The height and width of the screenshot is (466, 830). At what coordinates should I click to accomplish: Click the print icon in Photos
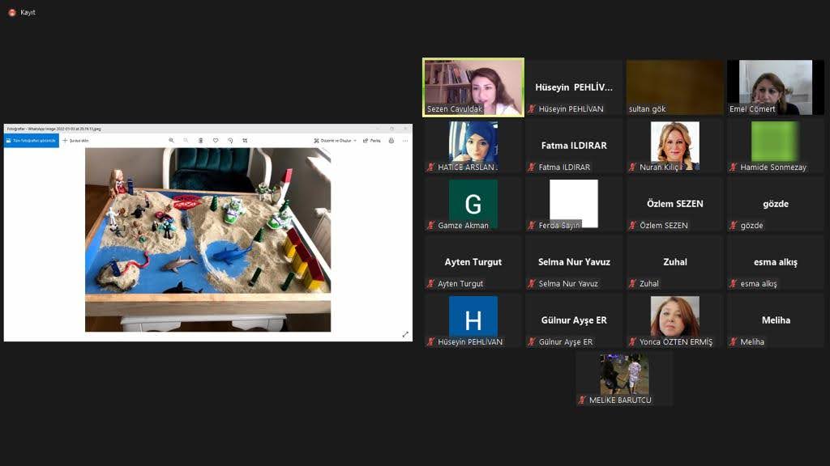[x=391, y=141]
